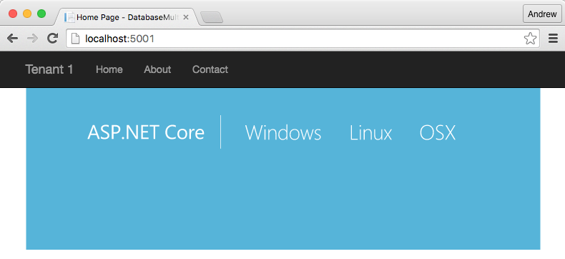Click the ASP.NET Core banner text
Screen dimensions: 565x259
click(146, 132)
